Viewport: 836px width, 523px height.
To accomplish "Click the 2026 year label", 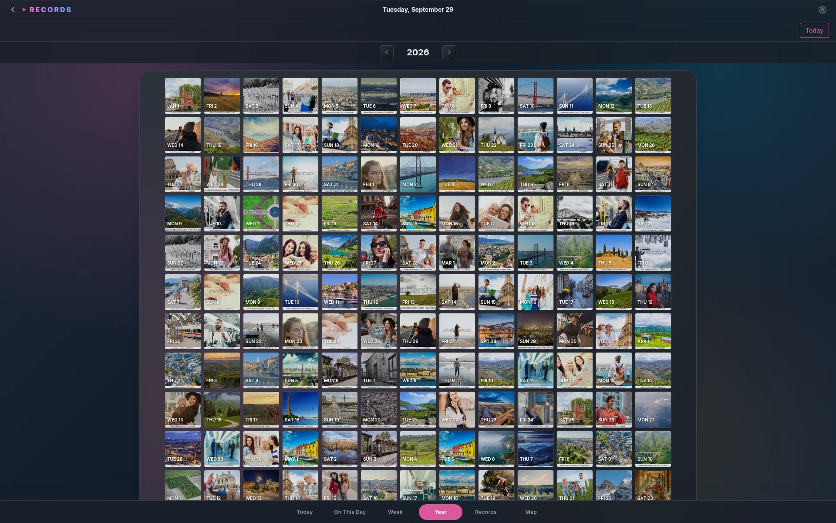I will tap(418, 52).
